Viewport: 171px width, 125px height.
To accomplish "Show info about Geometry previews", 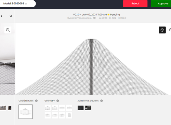I will (x=58, y=101).
